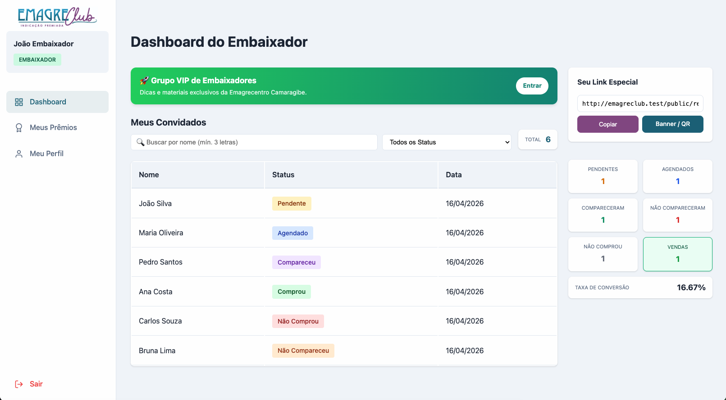
Task: Click the Meus Convidados heading
Action: click(169, 122)
